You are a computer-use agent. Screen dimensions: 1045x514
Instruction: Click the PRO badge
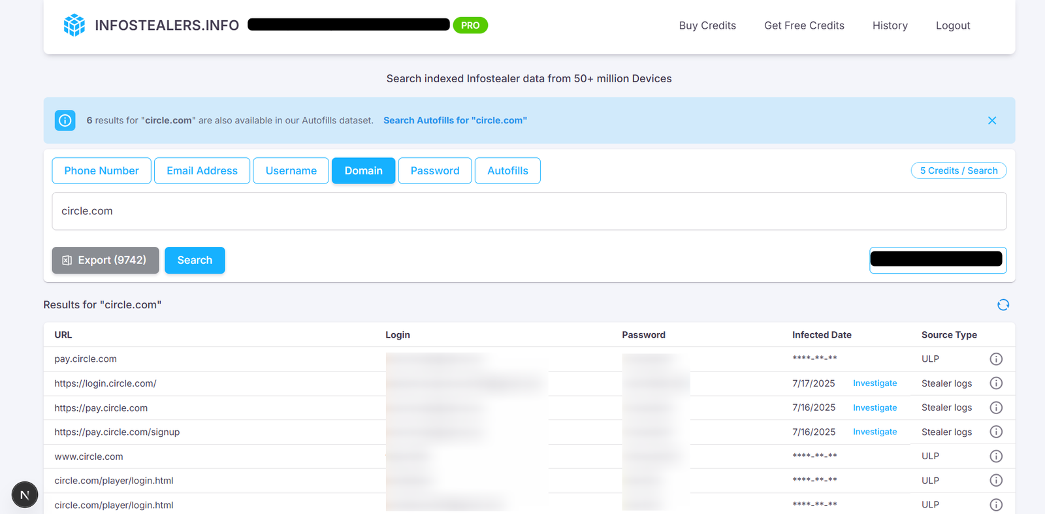click(470, 25)
